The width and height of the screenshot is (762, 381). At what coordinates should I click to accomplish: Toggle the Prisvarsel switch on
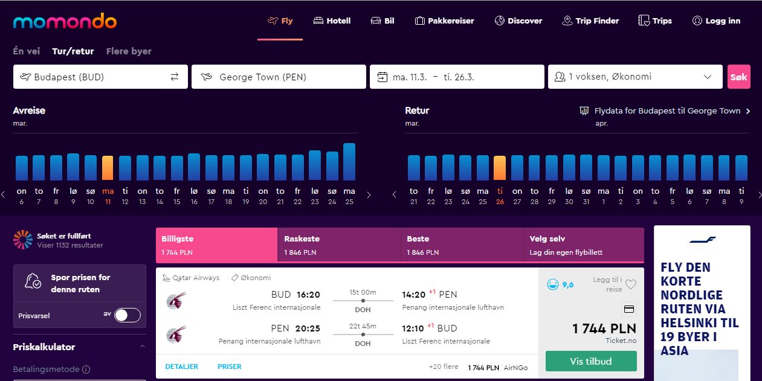coord(128,315)
